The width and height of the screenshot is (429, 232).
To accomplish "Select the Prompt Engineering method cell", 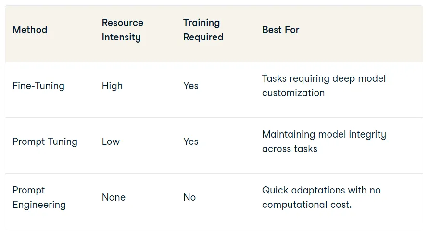I will (x=39, y=197).
